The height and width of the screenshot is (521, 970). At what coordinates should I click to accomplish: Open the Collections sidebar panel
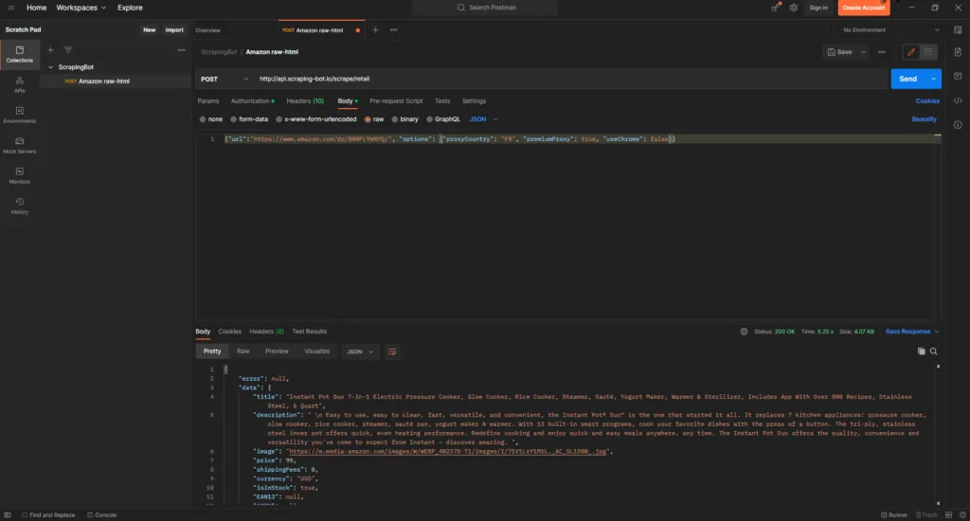(19, 54)
